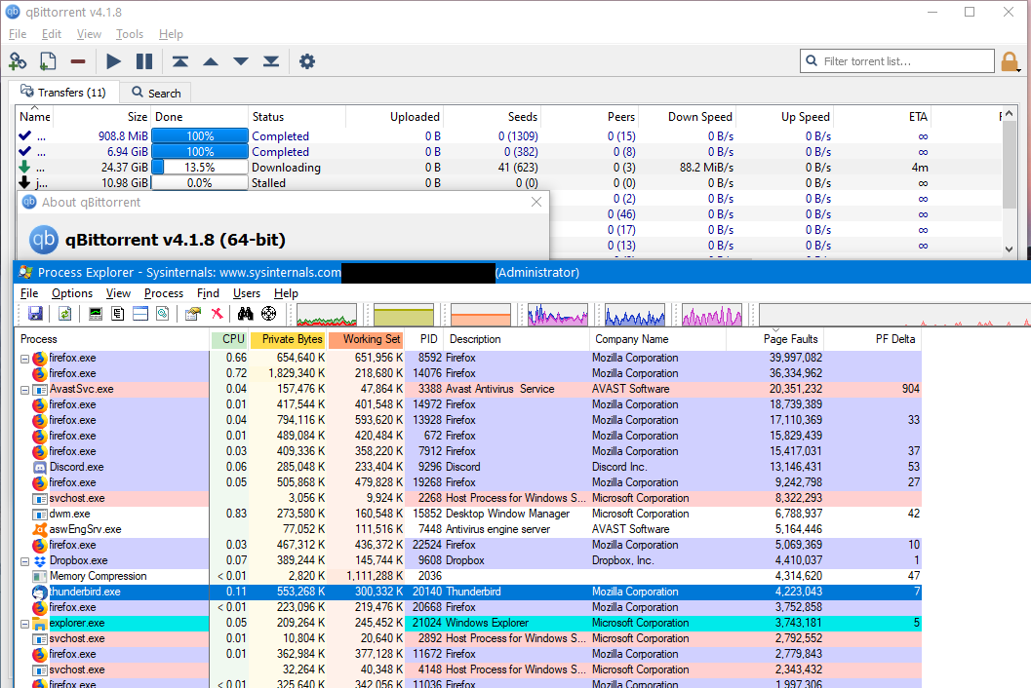1031x688 pixels.
Task: Click the Filter torrent list search field
Action: click(896, 61)
